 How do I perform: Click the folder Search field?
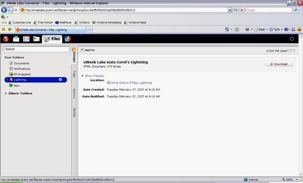click(x=36, y=49)
